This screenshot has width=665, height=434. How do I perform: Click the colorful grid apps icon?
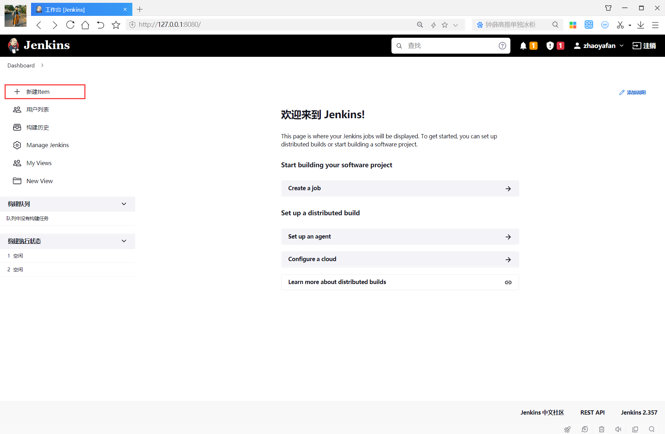pos(573,25)
